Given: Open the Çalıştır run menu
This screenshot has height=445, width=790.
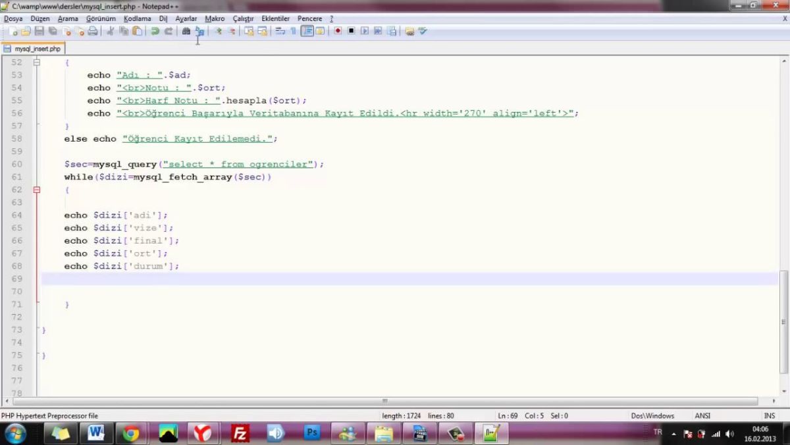Looking at the screenshot, I should point(243,18).
